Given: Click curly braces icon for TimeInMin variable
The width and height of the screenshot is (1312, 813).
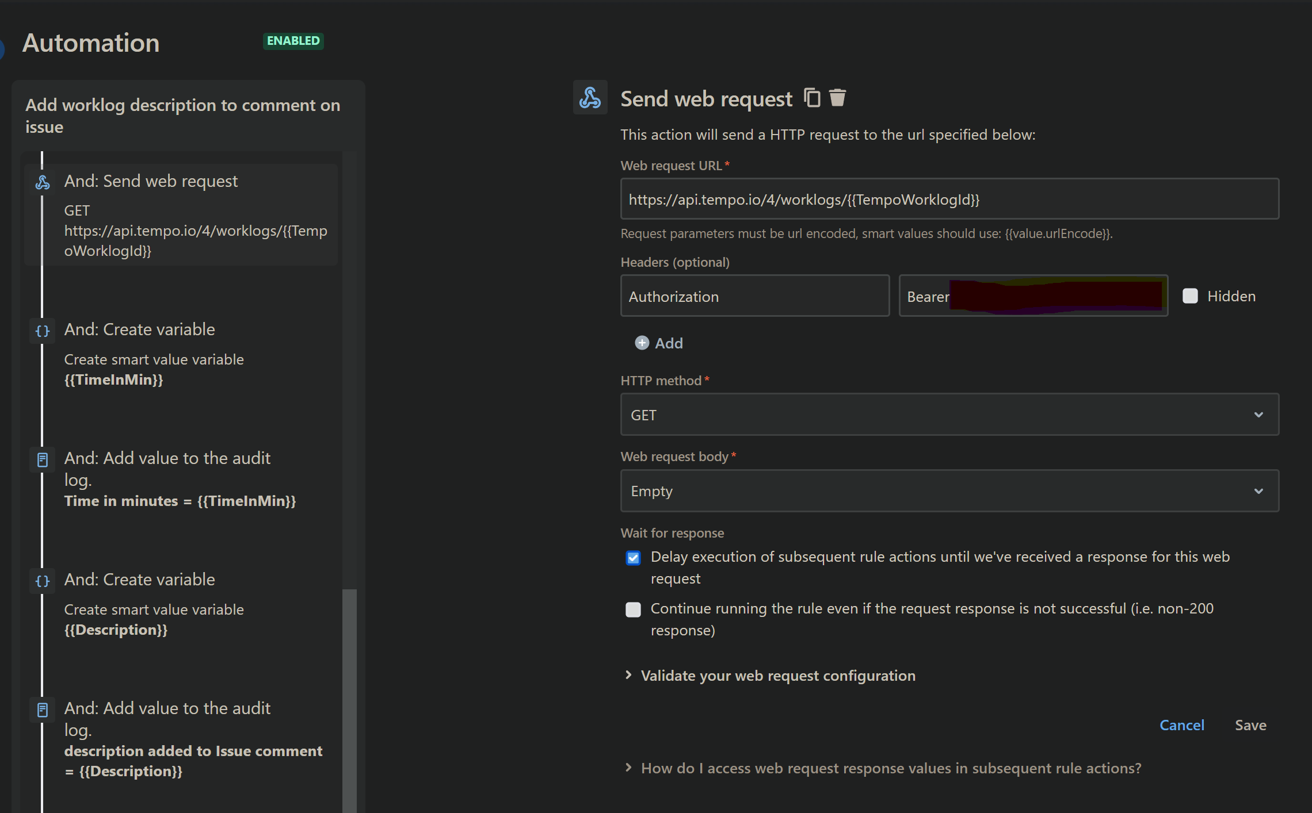Looking at the screenshot, I should click(x=43, y=331).
